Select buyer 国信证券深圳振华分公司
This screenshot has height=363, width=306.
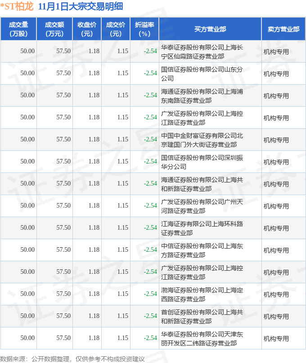click(202, 162)
